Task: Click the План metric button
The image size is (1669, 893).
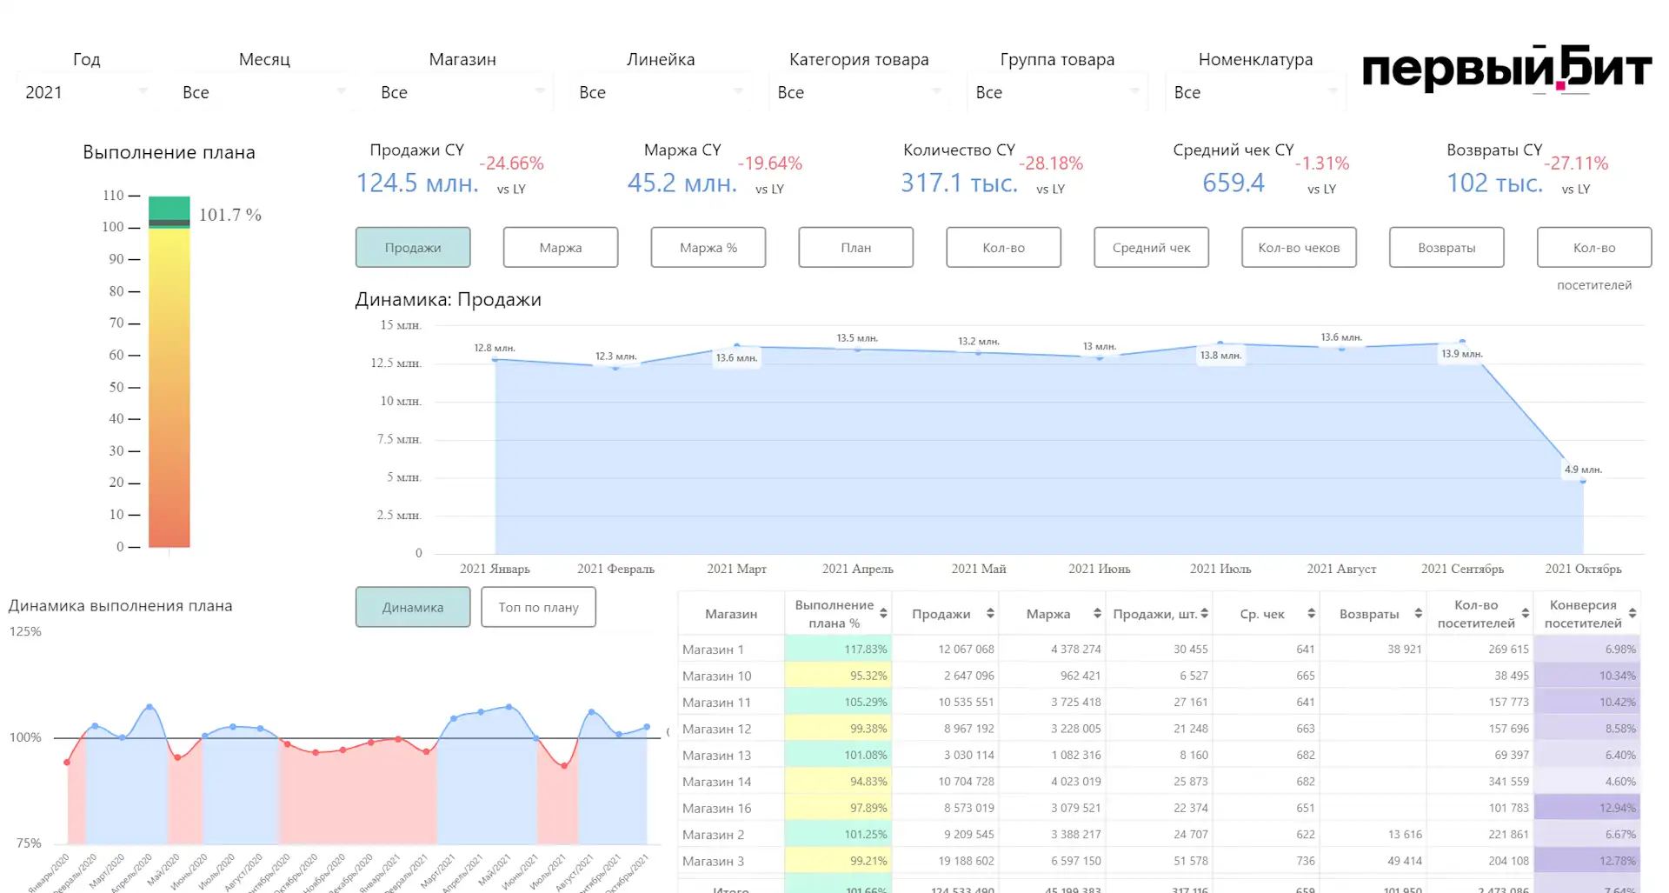Action: click(x=856, y=248)
